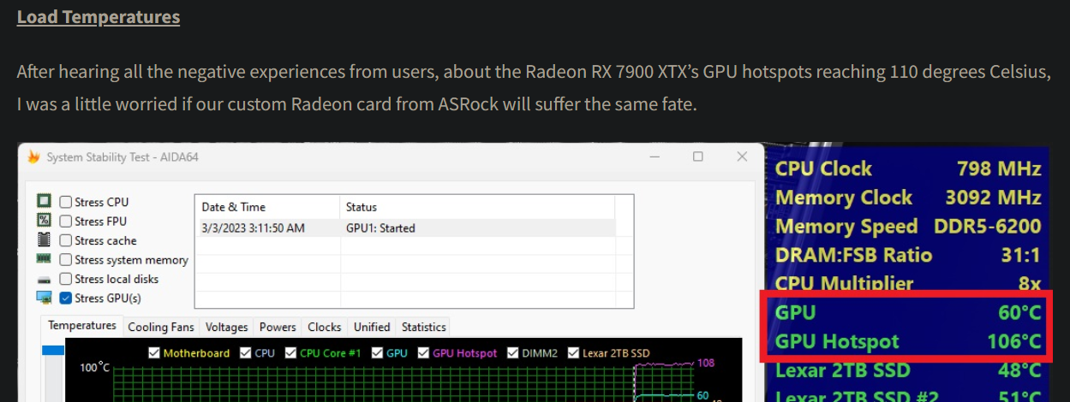Uncheck the Stress GPU(s) checkbox
This screenshot has height=402, width=1070.
[x=66, y=298]
